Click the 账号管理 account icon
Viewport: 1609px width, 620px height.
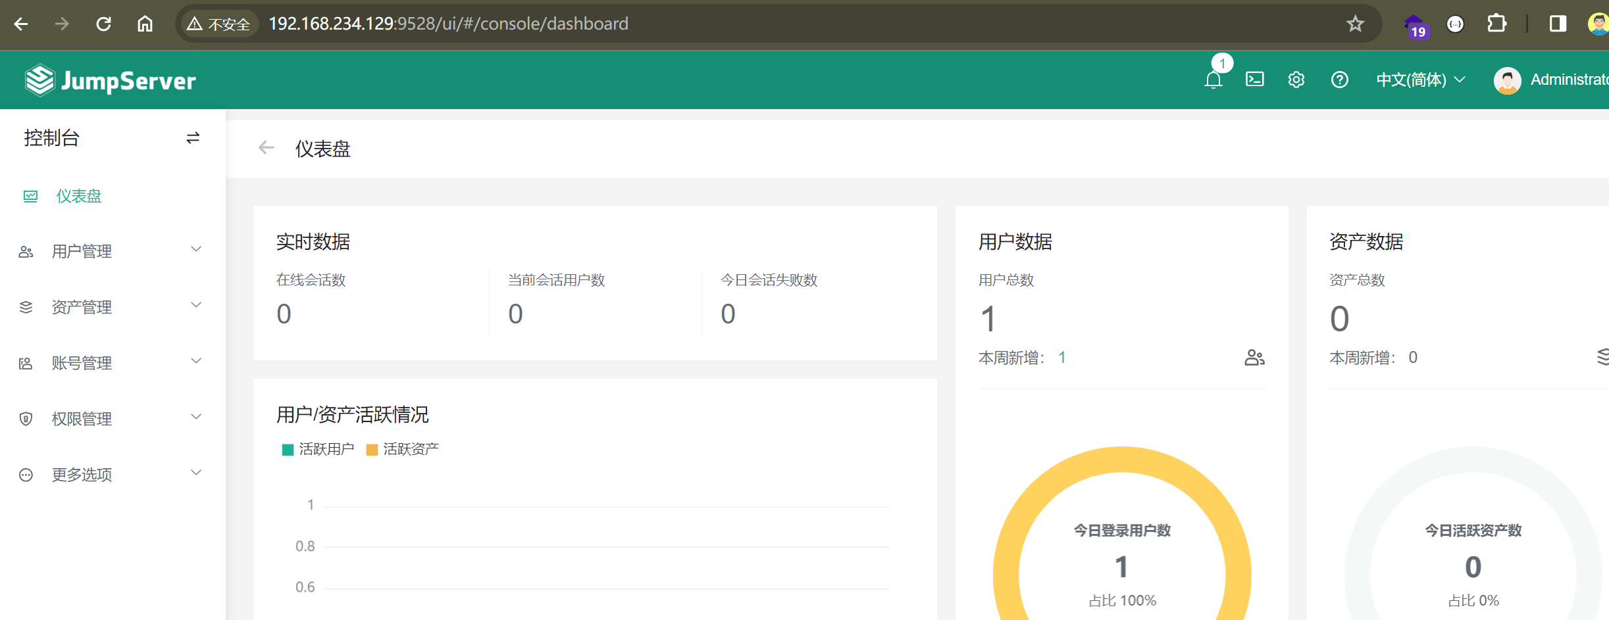coord(26,364)
